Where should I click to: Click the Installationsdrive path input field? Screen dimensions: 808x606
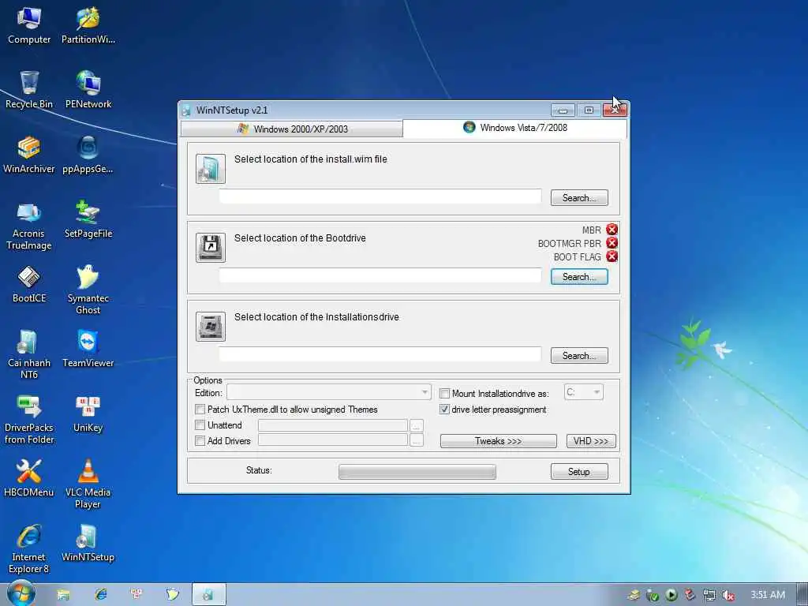coord(380,354)
